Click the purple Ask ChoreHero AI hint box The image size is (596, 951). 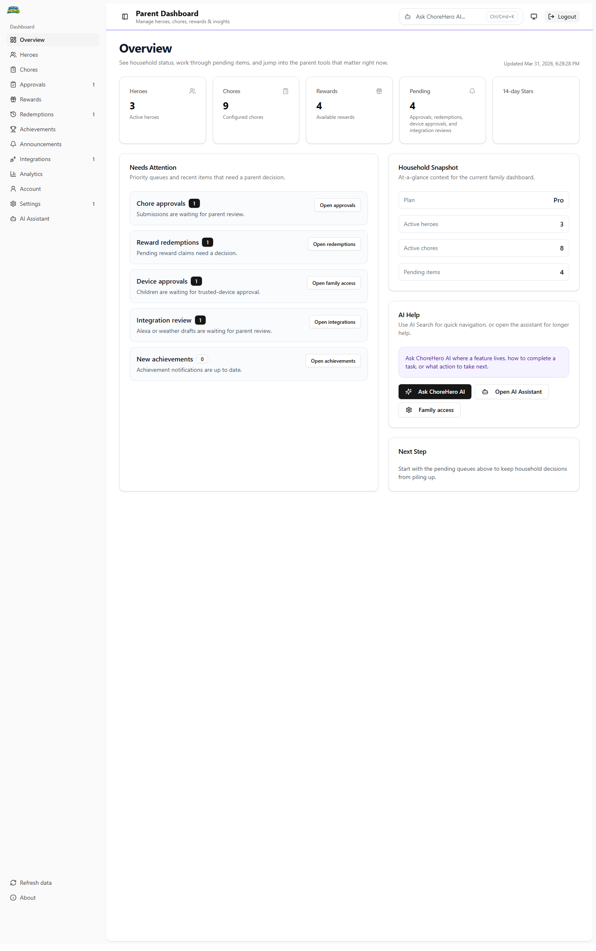pos(484,362)
